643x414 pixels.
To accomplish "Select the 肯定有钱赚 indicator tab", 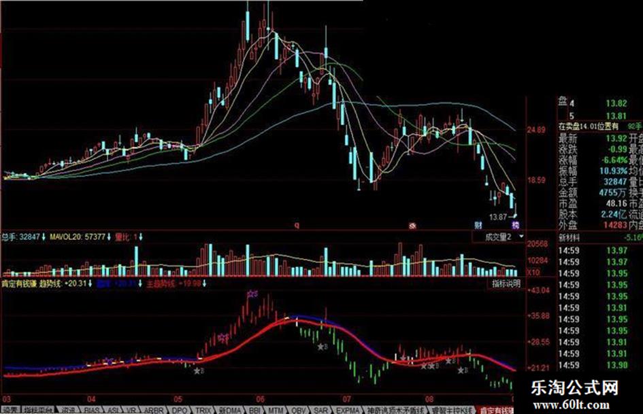I will [496, 410].
